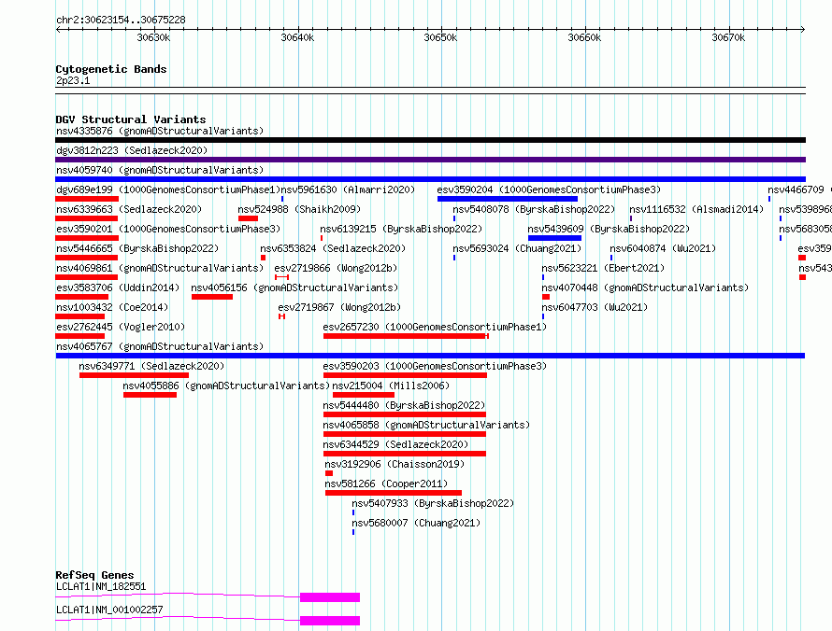
Task: Click esv3590203 1000GenomesConsortiumPhase3 label
Action: [435, 366]
